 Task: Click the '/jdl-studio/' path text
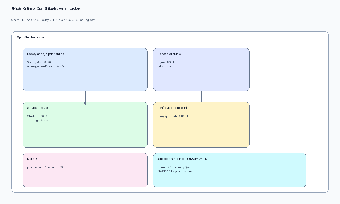(165, 66)
